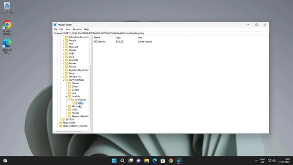Click the registry path address bar
Image resolution: width=293 pixels, height=165 pixels.
tap(161, 33)
